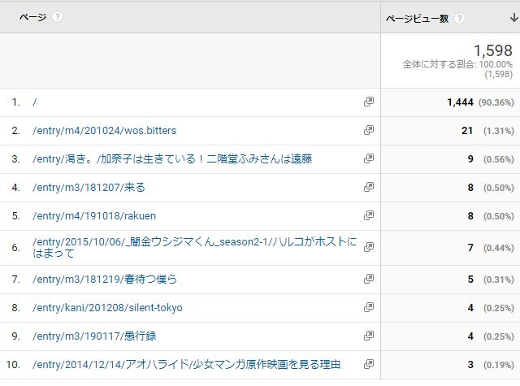
Task: Click external-link icon for アオハライド row
Action: coord(369,364)
